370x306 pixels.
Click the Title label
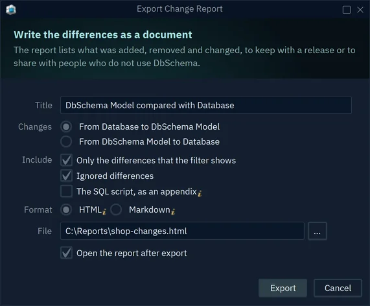coord(43,105)
